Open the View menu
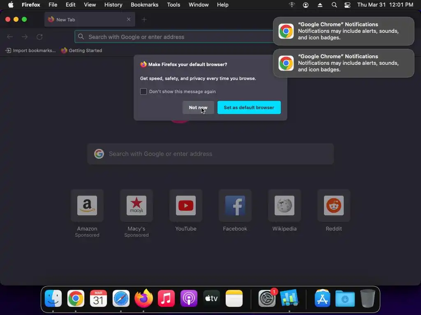Viewport: 421px width, 315px height. (90, 5)
